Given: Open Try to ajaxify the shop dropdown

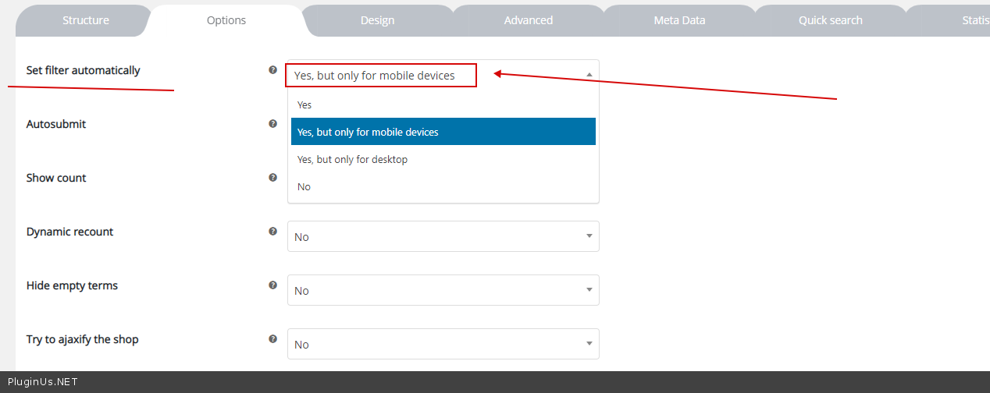Looking at the screenshot, I should [x=443, y=344].
